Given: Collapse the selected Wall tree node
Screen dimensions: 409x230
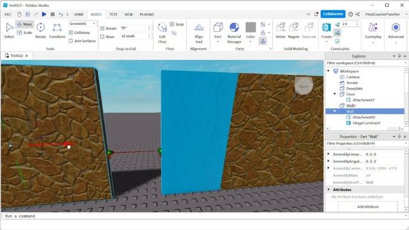Looking at the screenshot, I should [x=335, y=111].
